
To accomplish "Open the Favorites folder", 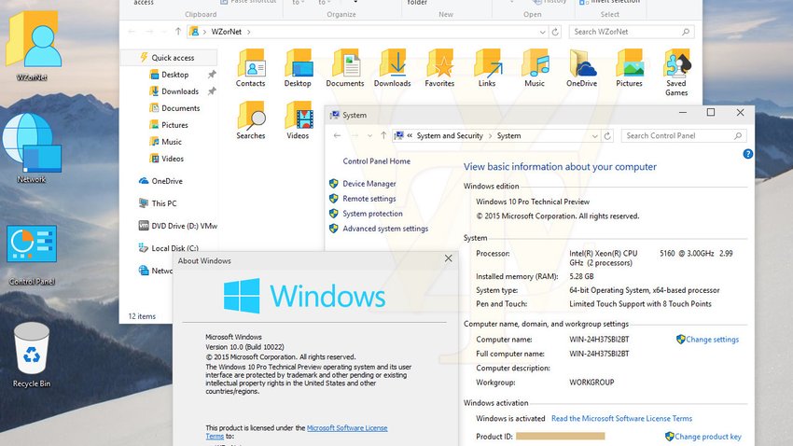I will pyautogui.click(x=439, y=68).
